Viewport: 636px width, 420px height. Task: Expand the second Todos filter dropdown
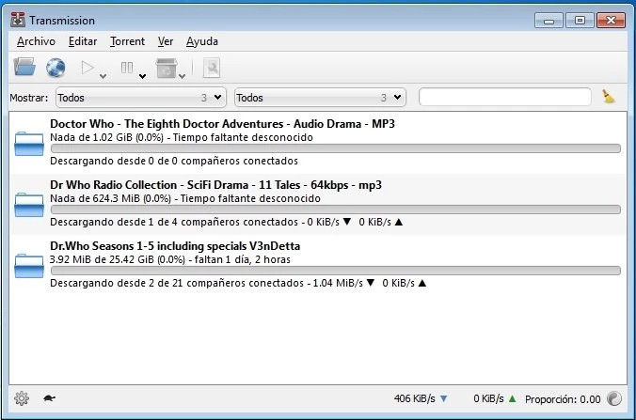coord(320,97)
